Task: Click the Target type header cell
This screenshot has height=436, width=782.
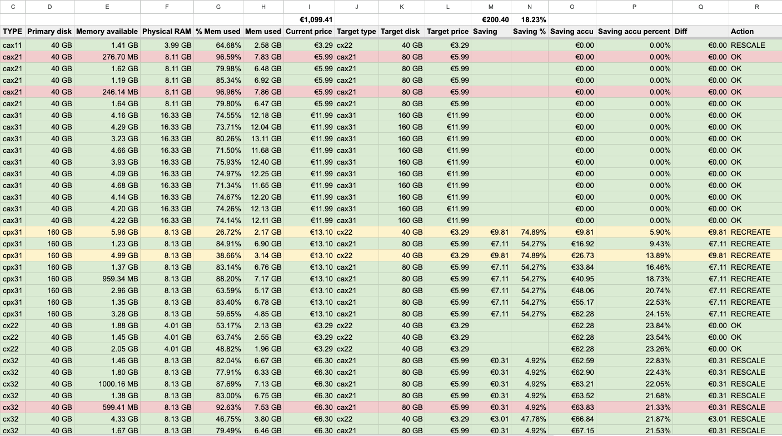Action: pos(357,31)
